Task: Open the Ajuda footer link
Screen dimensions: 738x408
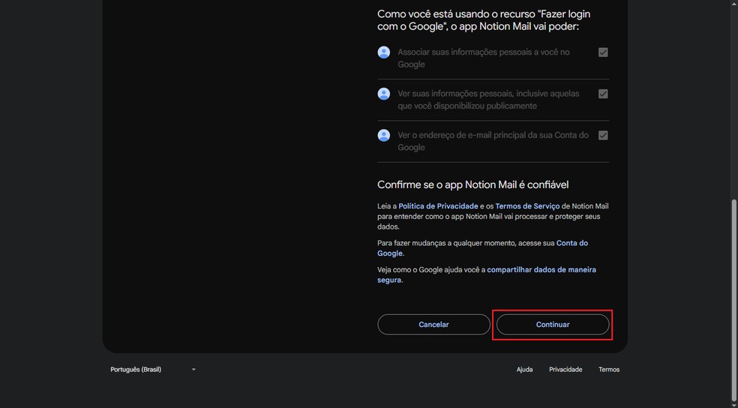Action: click(x=525, y=370)
